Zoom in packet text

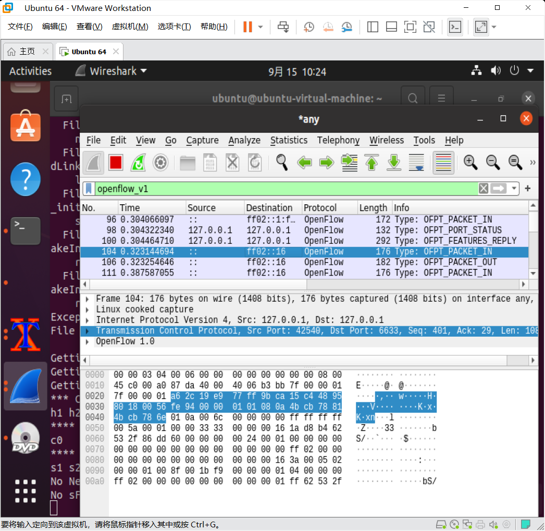[470, 163]
